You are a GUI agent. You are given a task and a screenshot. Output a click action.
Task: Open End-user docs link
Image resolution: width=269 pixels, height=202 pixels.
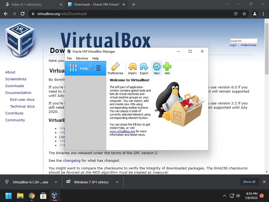(x=22, y=100)
